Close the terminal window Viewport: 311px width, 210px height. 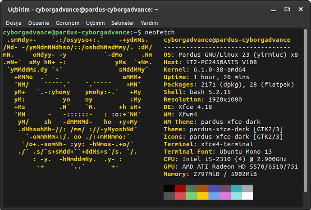(x=301, y=9)
